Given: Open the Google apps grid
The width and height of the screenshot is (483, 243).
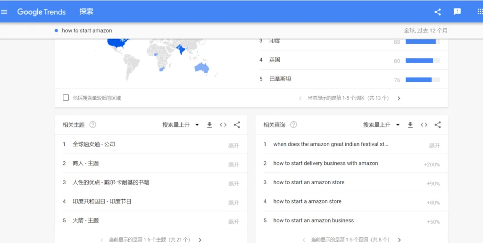Looking at the screenshot, I should (x=480, y=12).
